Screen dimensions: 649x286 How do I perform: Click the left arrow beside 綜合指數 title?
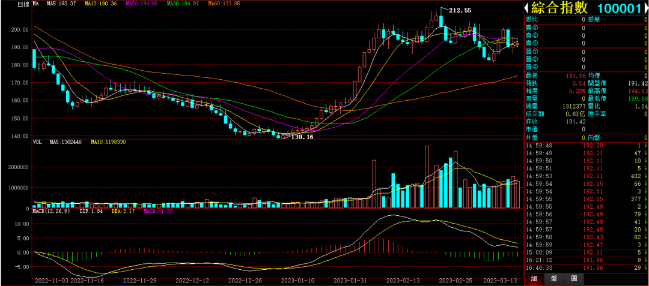tap(527, 8)
